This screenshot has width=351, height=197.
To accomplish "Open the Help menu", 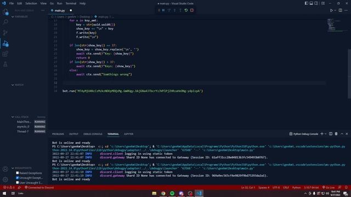I will point(83,3).
